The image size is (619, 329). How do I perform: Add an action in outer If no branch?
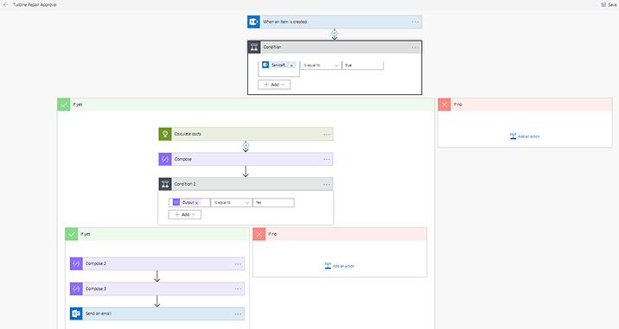click(525, 136)
